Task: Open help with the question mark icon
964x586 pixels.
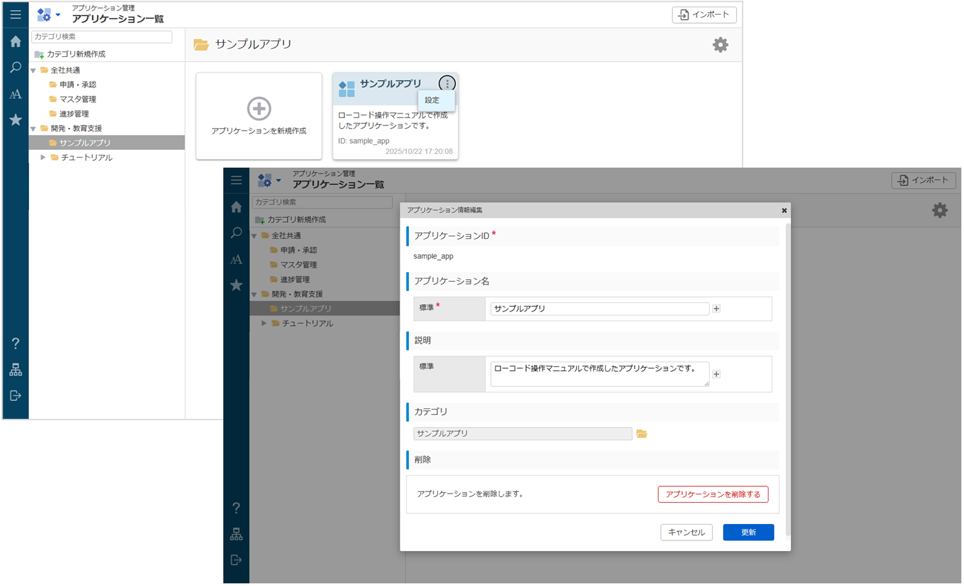Action: click(x=15, y=343)
